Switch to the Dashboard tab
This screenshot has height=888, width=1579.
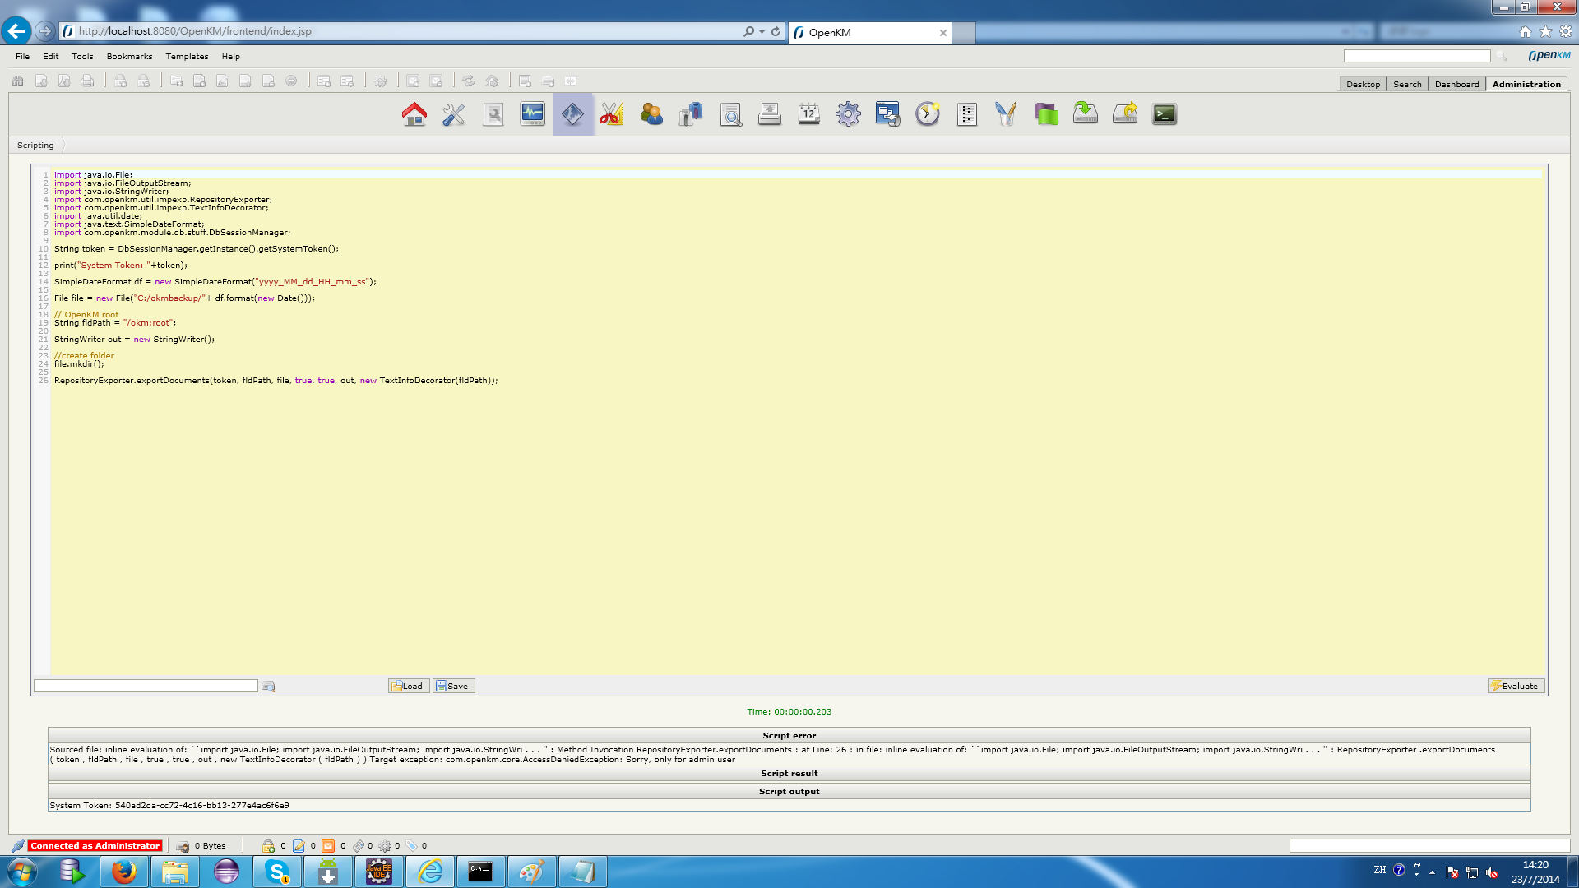tap(1456, 85)
